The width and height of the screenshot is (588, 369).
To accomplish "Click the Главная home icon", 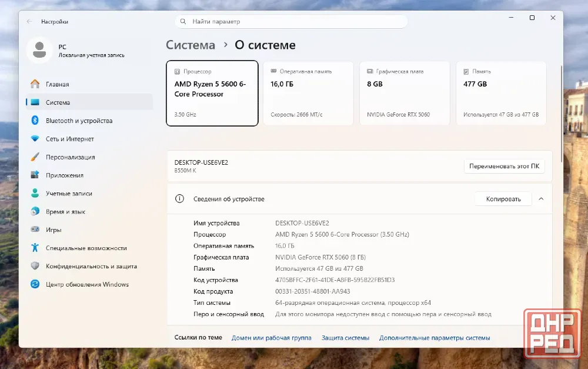I will pyautogui.click(x=35, y=84).
